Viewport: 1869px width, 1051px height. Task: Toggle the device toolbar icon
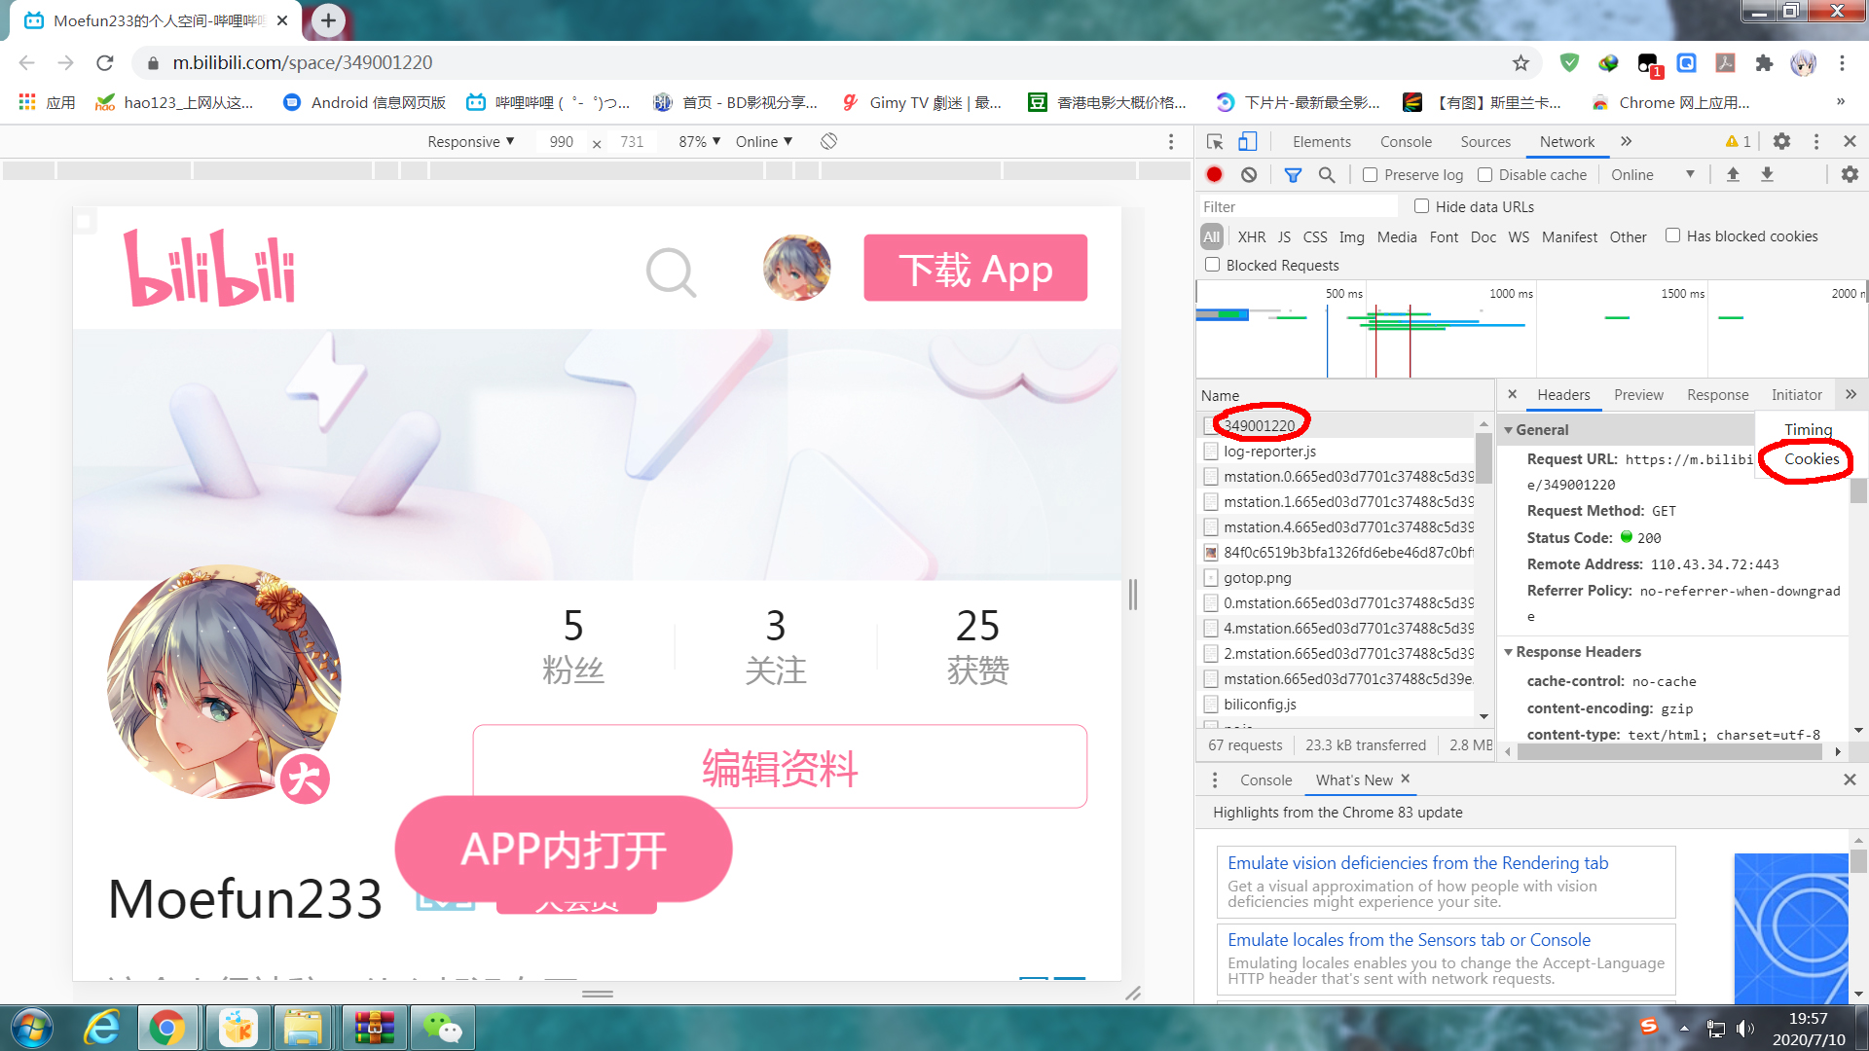point(1247,142)
